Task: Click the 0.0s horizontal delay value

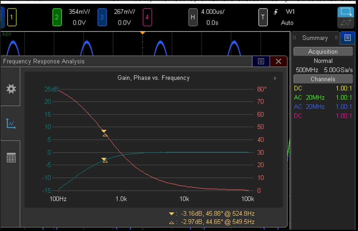Action: (212, 23)
